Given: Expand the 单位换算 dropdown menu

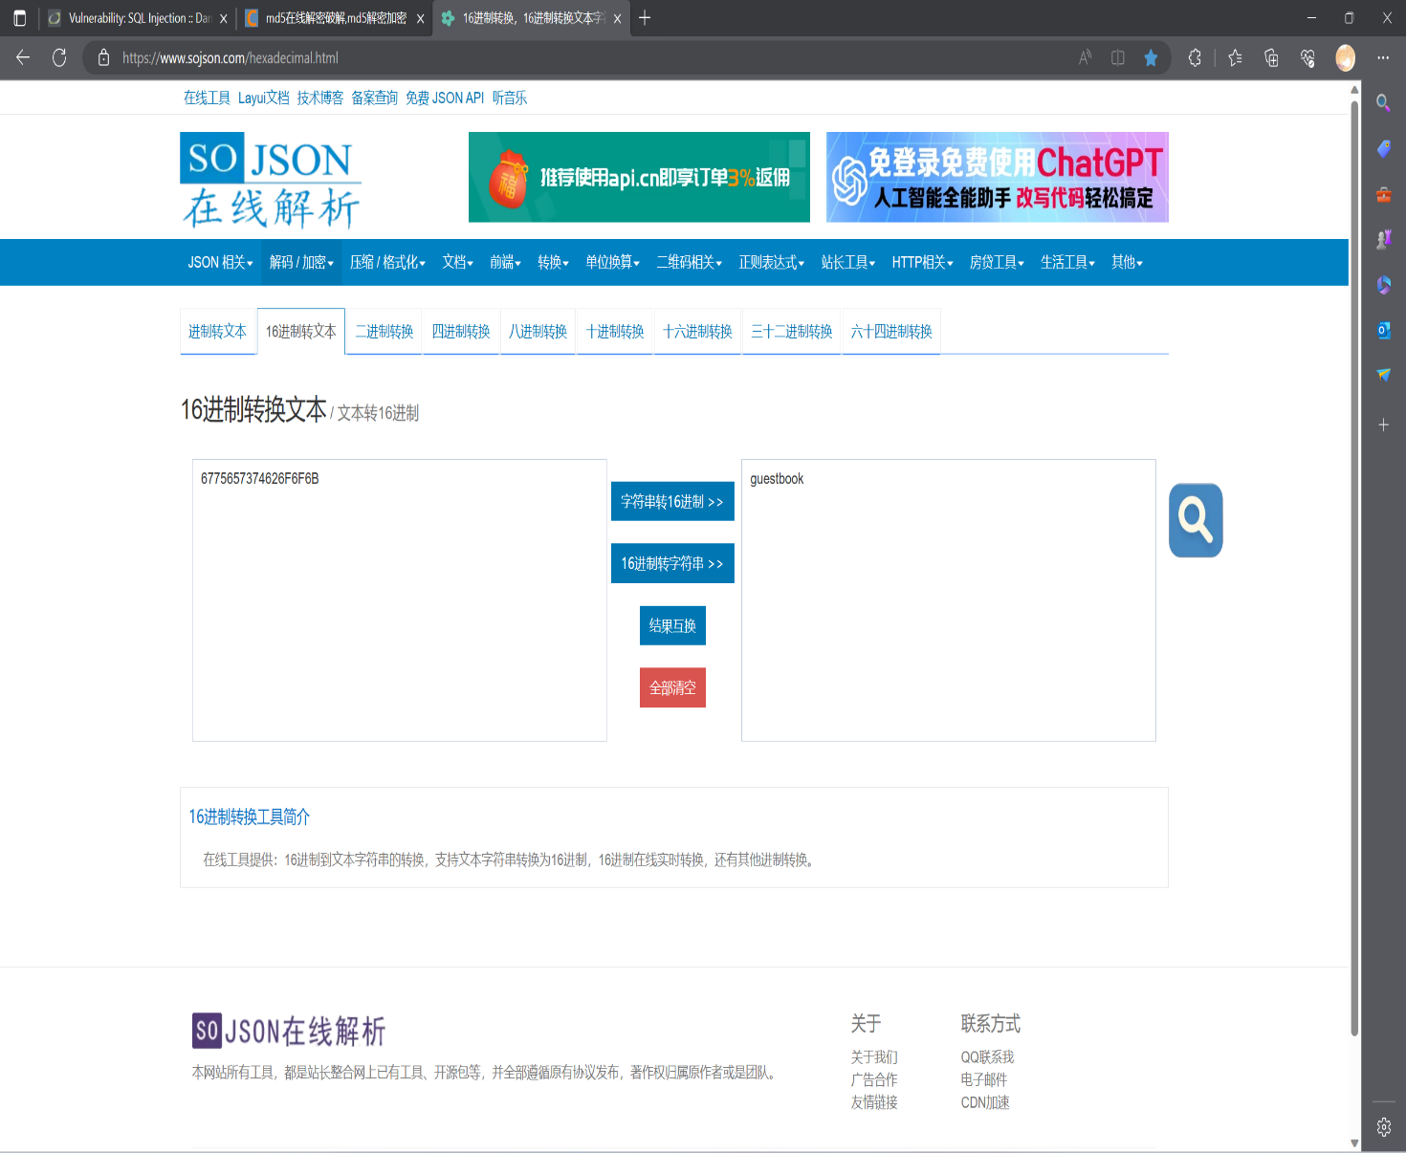Looking at the screenshot, I should 612,262.
